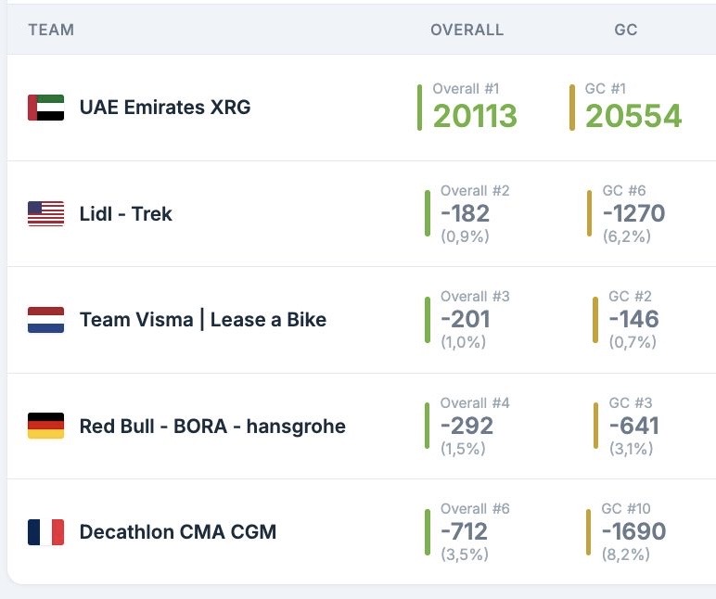This screenshot has height=599, width=716.
Task: Open the Lidl - Trek team
Action: point(126,214)
